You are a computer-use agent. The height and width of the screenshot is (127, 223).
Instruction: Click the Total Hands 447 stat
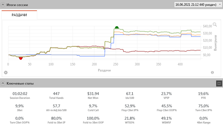coord(56,95)
